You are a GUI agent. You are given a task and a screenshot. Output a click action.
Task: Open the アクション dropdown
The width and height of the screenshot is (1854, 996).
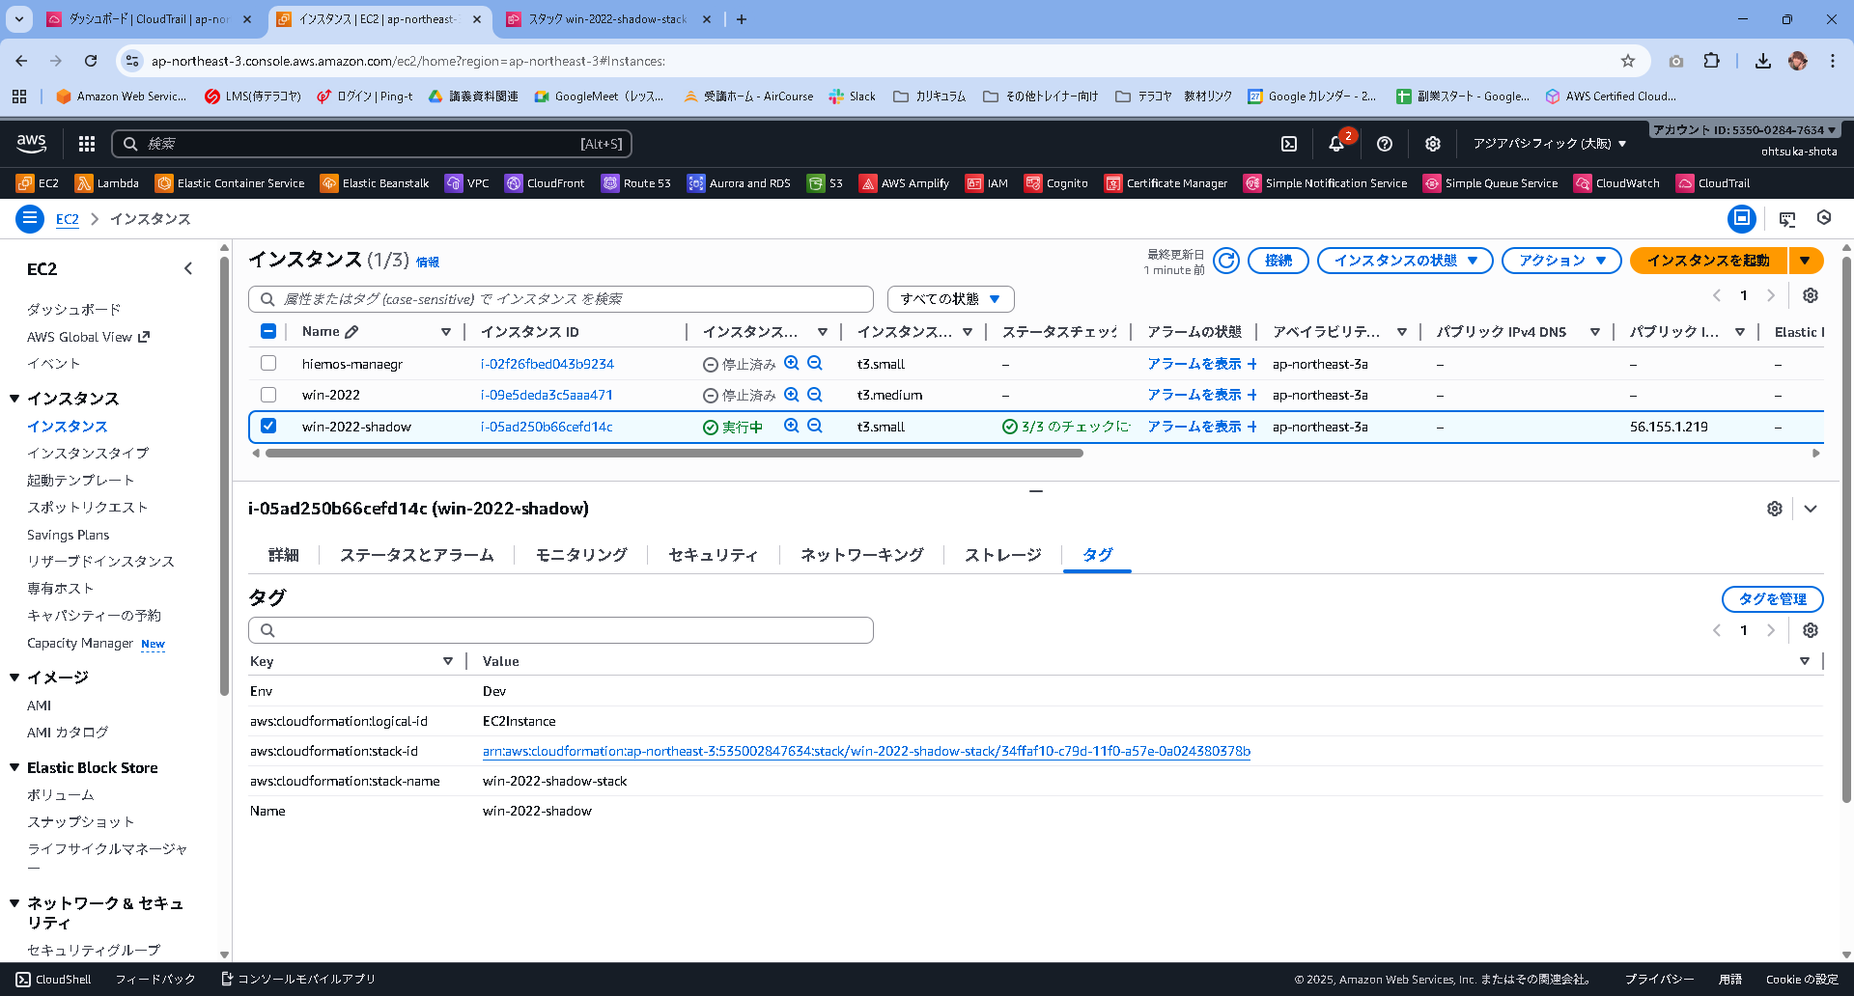pyautogui.click(x=1561, y=261)
